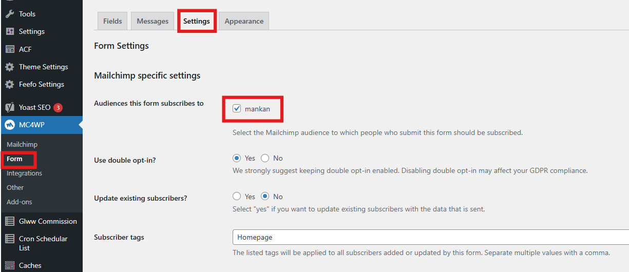Click the Yoast SEO notification badge
The height and width of the screenshot is (272, 629).
[58, 107]
